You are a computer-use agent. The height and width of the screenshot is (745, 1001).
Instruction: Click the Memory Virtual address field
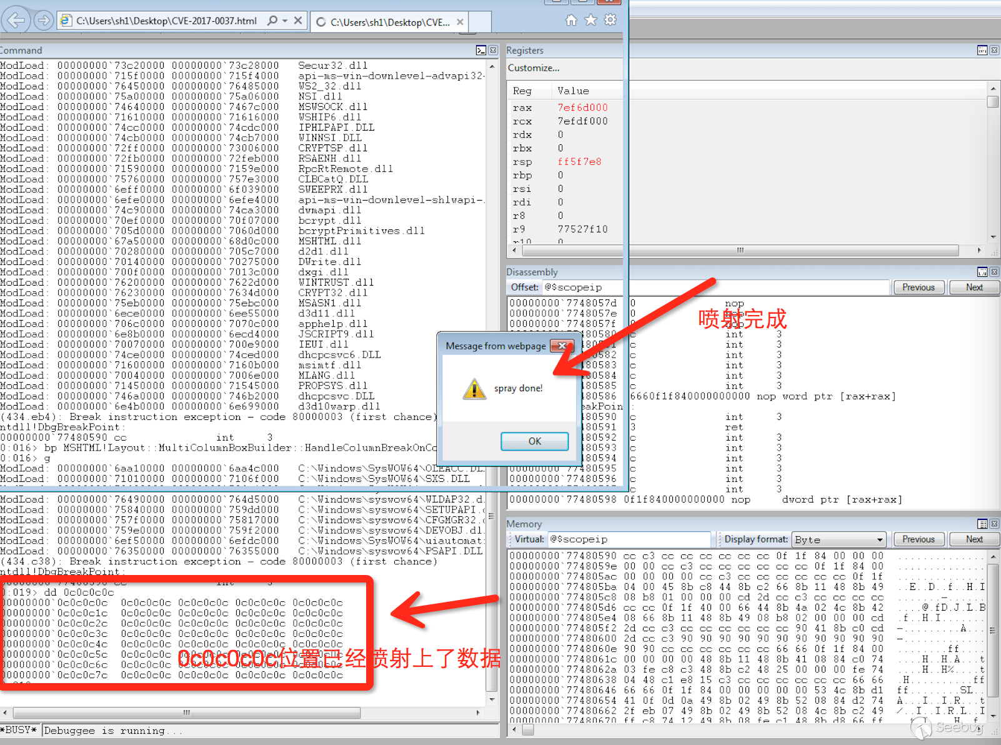coord(629,539)
